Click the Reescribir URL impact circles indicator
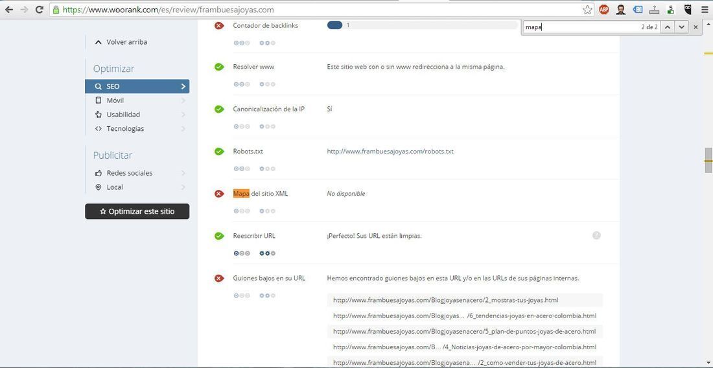Image resolution: width=713 pixels, height=368 pixels. tap(242, 253)
